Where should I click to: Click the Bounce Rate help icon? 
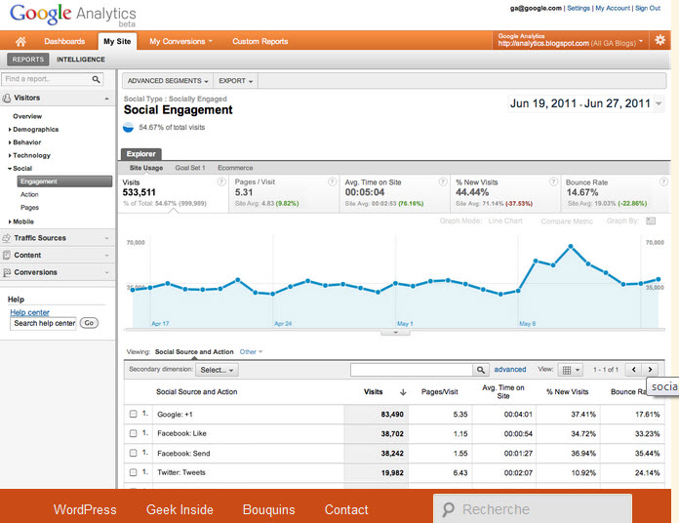point(663,181)
